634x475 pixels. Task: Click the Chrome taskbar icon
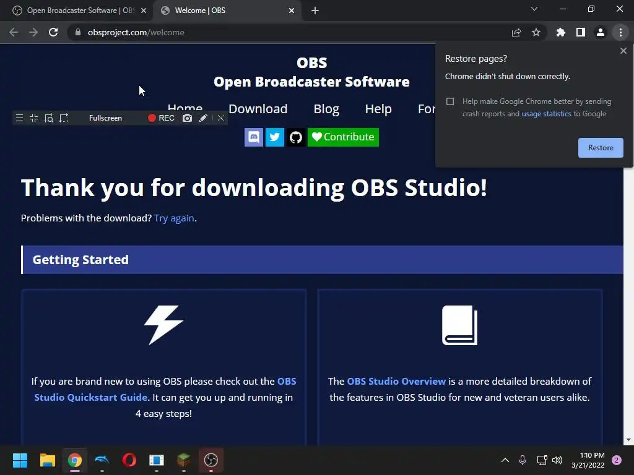coord(75,460)
